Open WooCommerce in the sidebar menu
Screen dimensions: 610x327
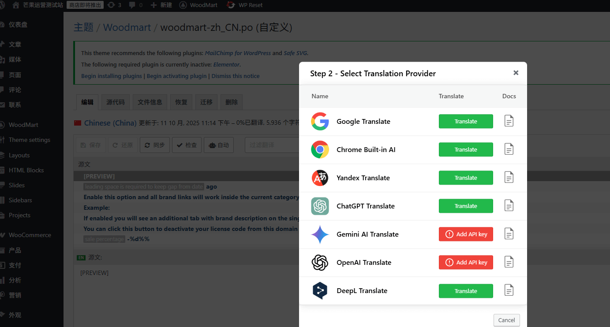pyautogui.click(x=30, y=235)
